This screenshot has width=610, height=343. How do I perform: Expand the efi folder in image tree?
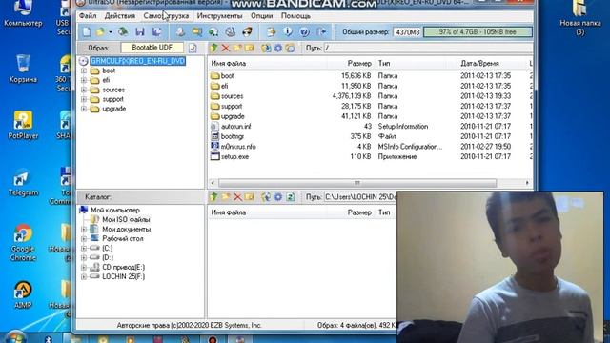[84, 80]
